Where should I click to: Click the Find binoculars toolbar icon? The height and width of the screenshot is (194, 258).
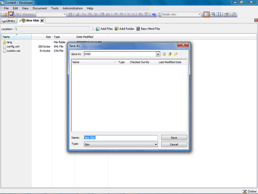[x=140, y=15]
